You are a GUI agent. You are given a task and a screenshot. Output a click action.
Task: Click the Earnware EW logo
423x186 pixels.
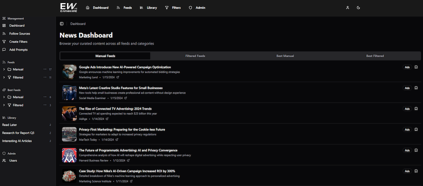[69, 7]
